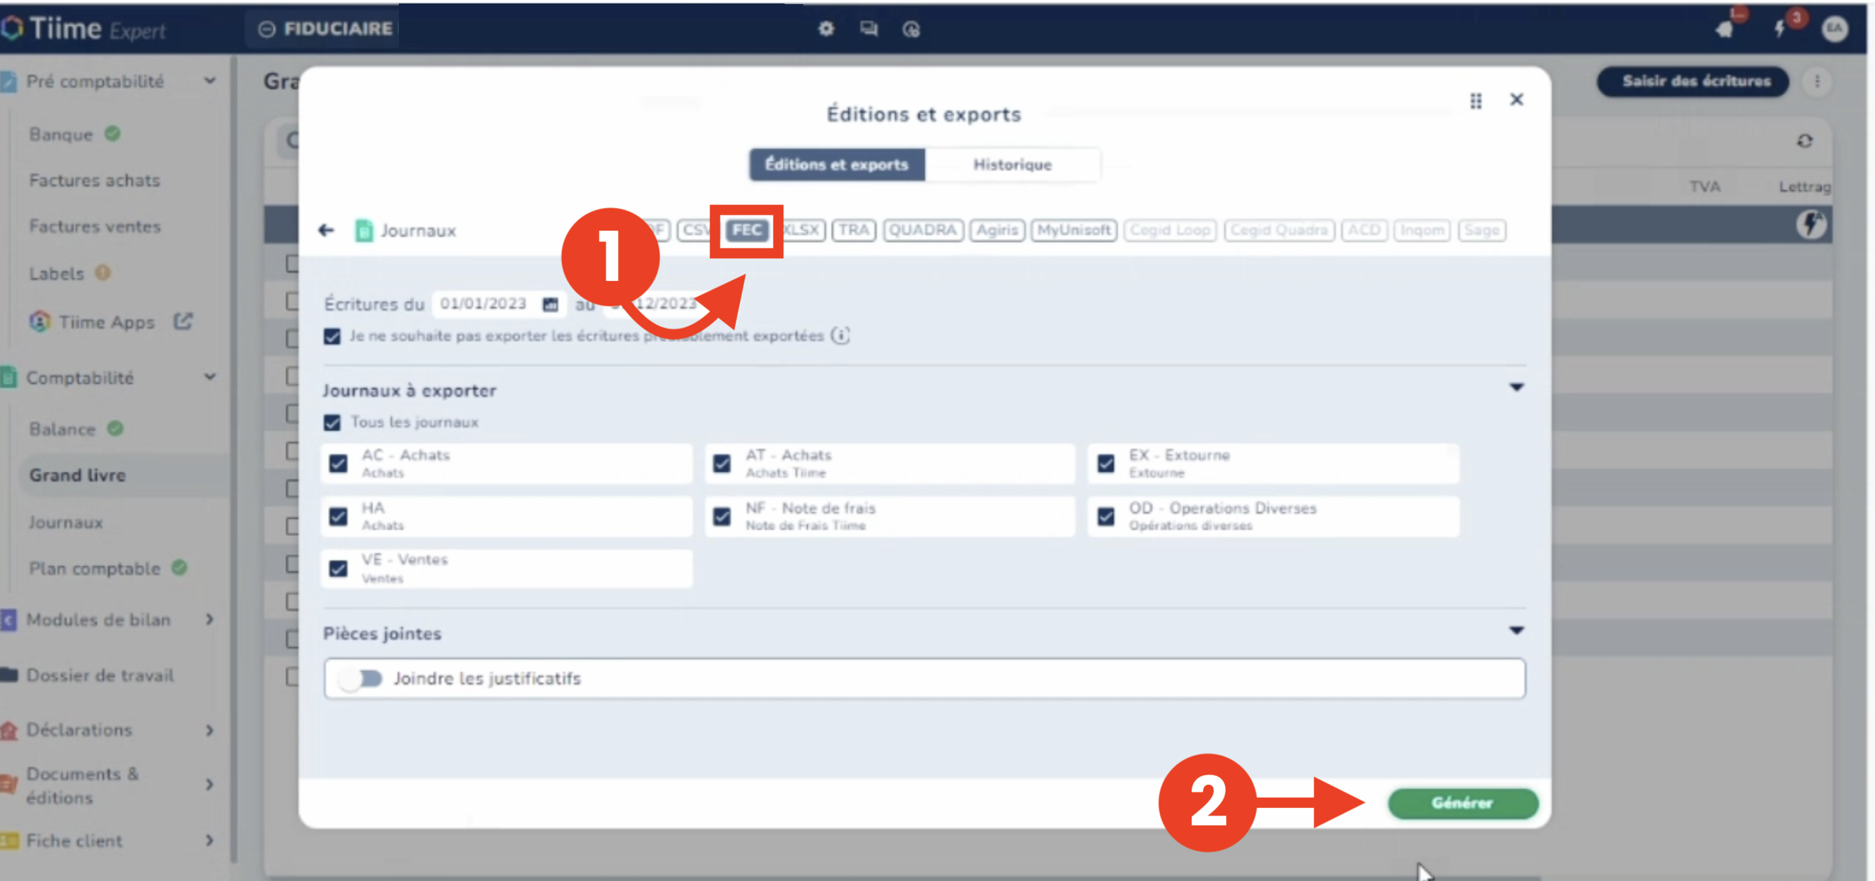The image size is (1875, 881).
Task: Click the settings gear icon in top bar
Action: (826, 29)
